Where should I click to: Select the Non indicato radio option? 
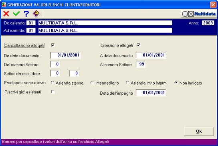coord(176,83)
